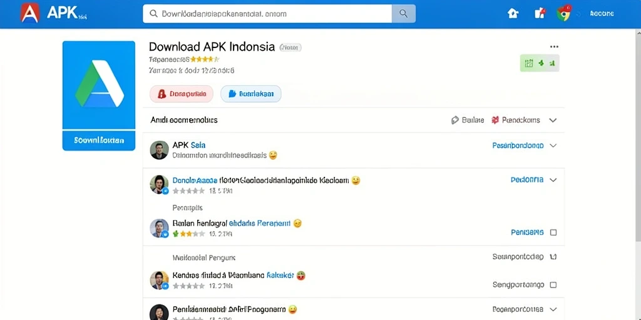641x320 pixels.
Task: Select the Bailare filter option
Action: [x=468, y=120]
